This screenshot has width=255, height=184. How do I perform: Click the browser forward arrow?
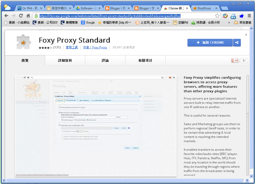point(14,16)
